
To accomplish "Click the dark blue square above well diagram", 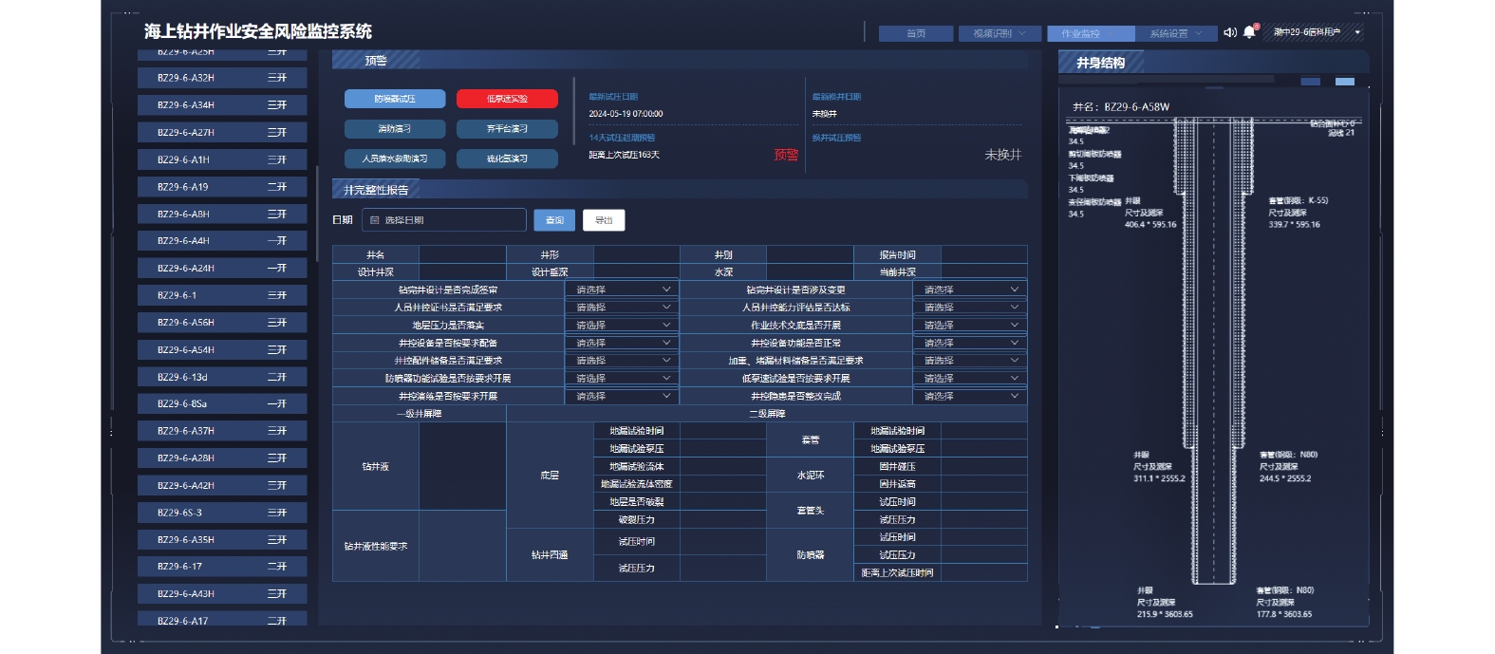I will pos(1311,83).
